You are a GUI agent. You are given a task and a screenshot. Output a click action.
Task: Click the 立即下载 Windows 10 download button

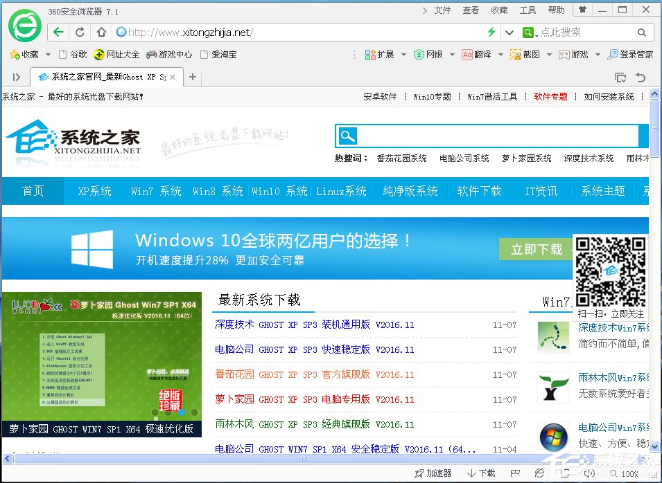point(535,250)
